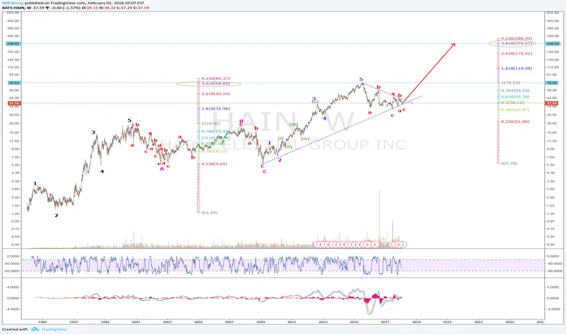Image resolution: width=566 pixels, height=334 pixels.
Task: Select the green (iv) sub-wave label
Action: 305,138
